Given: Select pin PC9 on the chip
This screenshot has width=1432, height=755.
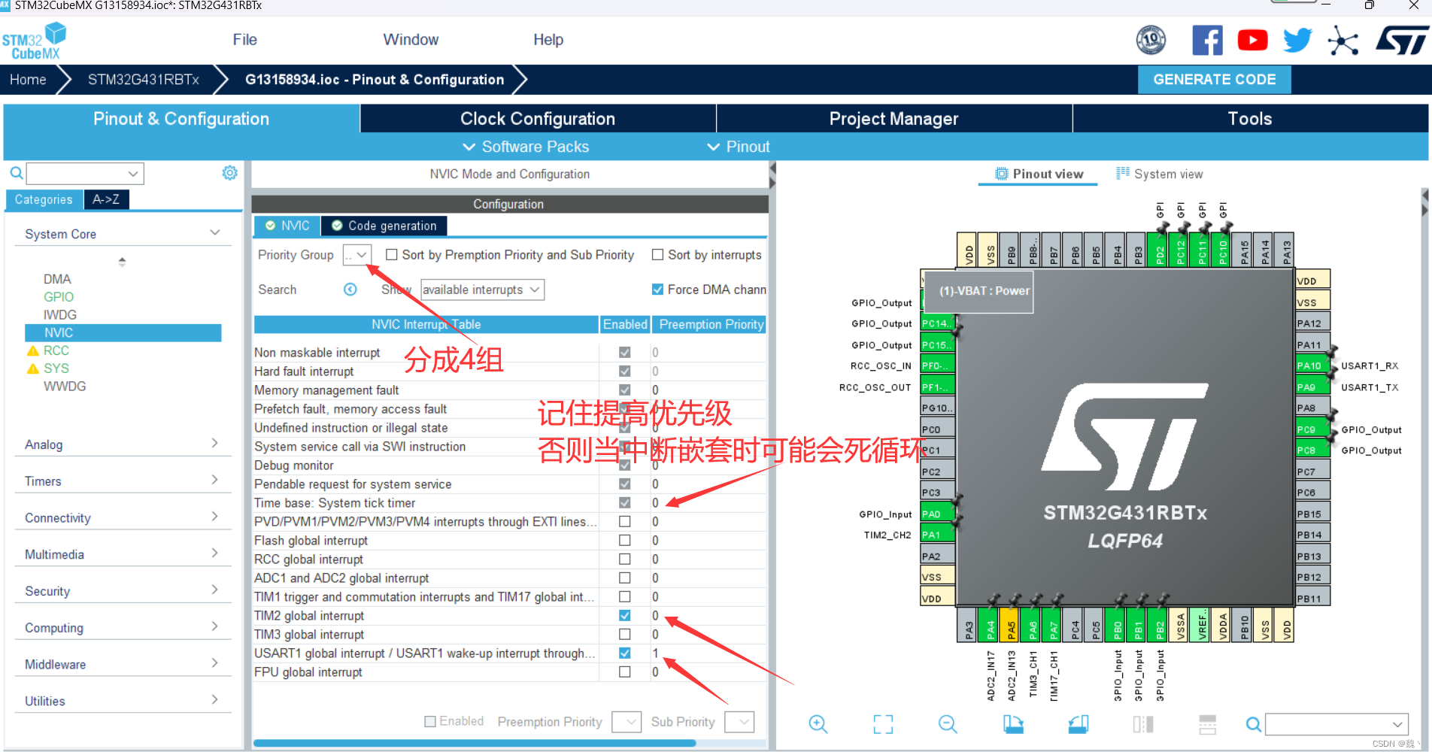Looking at the screenshot, I should pyautogui.click(x=1312, y=429).
